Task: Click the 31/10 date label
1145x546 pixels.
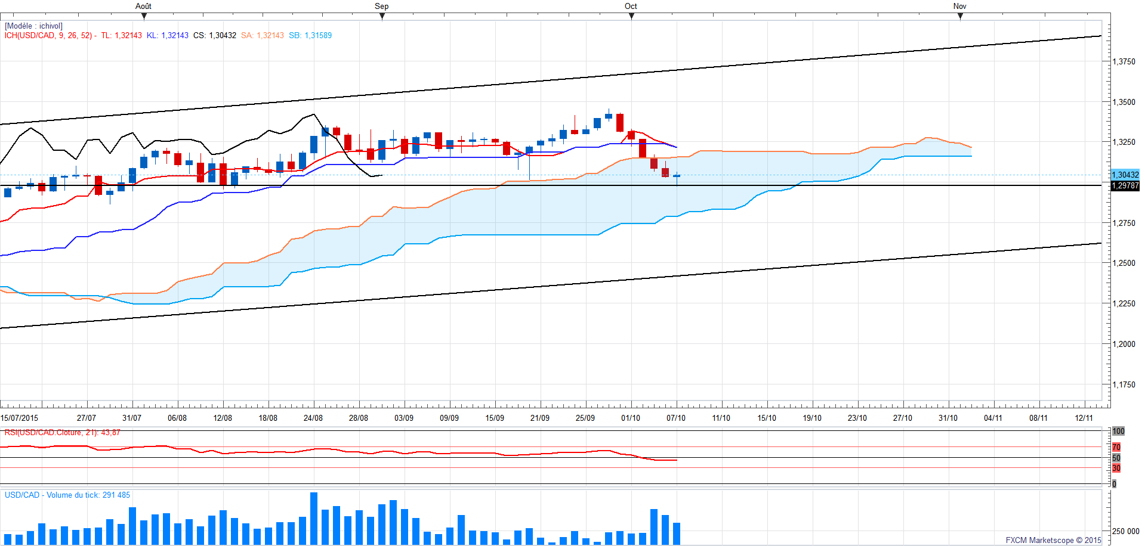Action: click(948, 418)
